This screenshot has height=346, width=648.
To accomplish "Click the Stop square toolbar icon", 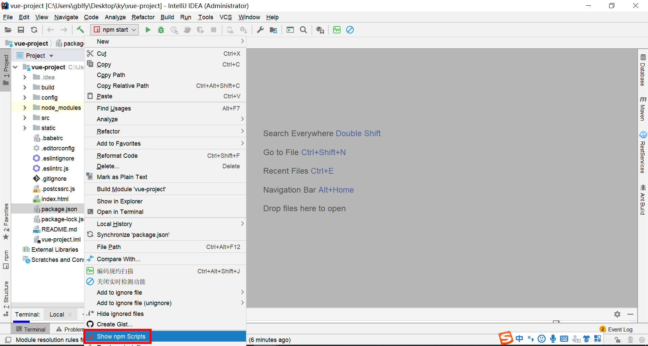I will click(x=214, y=30).
